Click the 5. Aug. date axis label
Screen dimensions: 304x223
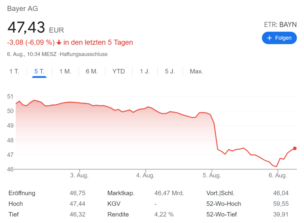212,175
